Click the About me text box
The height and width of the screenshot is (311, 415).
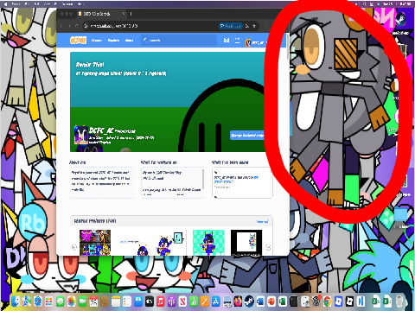point(102,182)
